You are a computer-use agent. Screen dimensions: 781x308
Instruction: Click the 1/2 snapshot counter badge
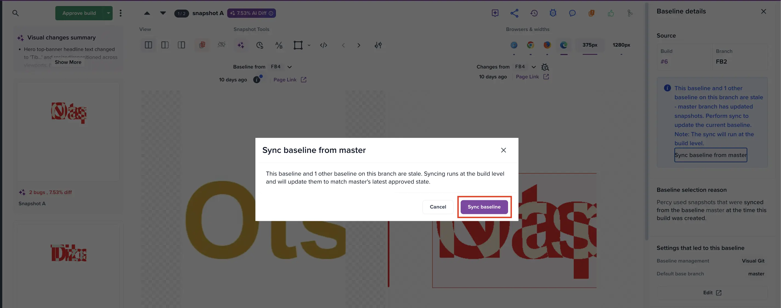(182, 13)
